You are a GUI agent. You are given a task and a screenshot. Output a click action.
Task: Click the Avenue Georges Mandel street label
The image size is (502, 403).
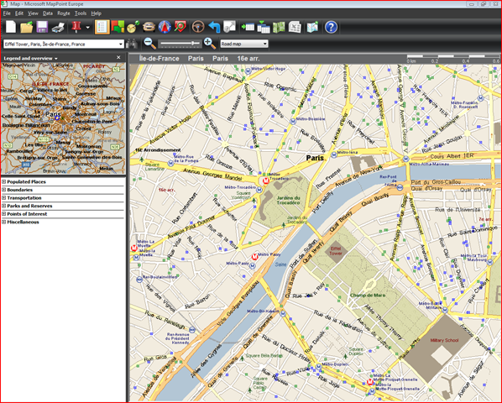click(212, 174)
